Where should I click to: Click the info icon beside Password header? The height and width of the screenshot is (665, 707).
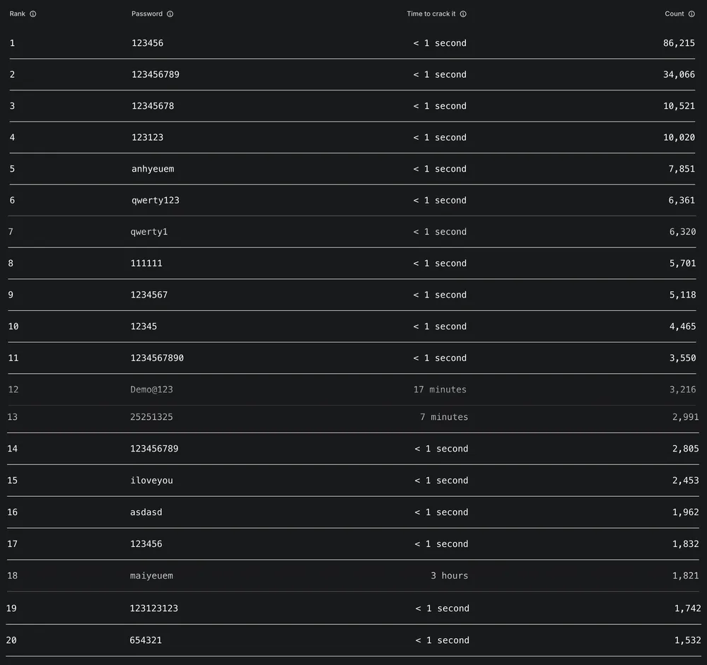[170, 14]
